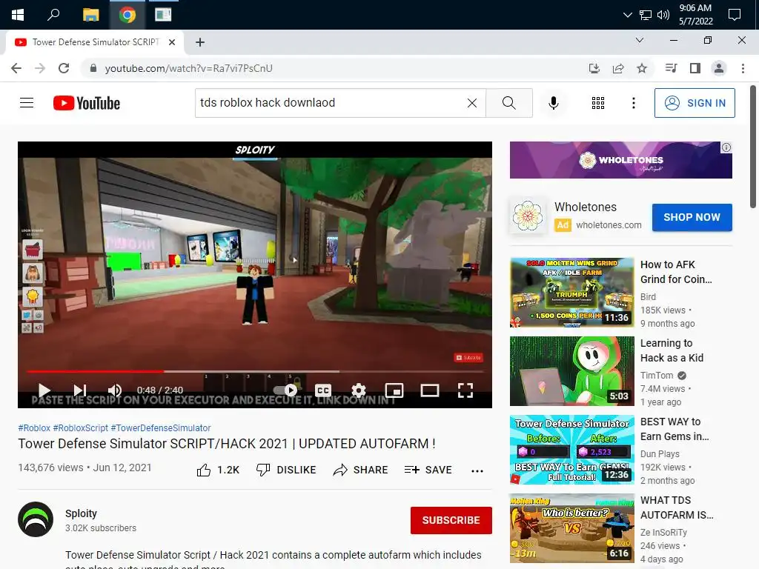The image size is (759, 569).
Task: Open taskbar search
Action: click(x=53, y=15)
